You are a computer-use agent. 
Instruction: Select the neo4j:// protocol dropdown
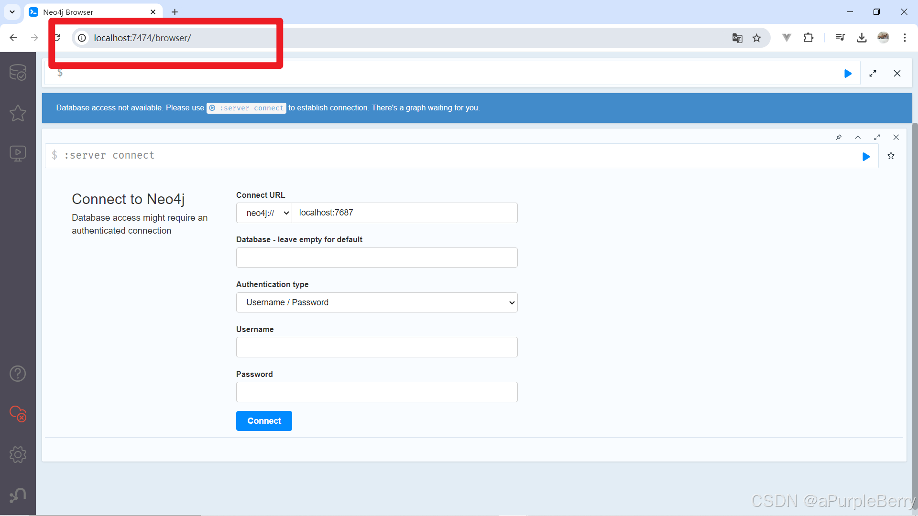(x=263, y=212)
